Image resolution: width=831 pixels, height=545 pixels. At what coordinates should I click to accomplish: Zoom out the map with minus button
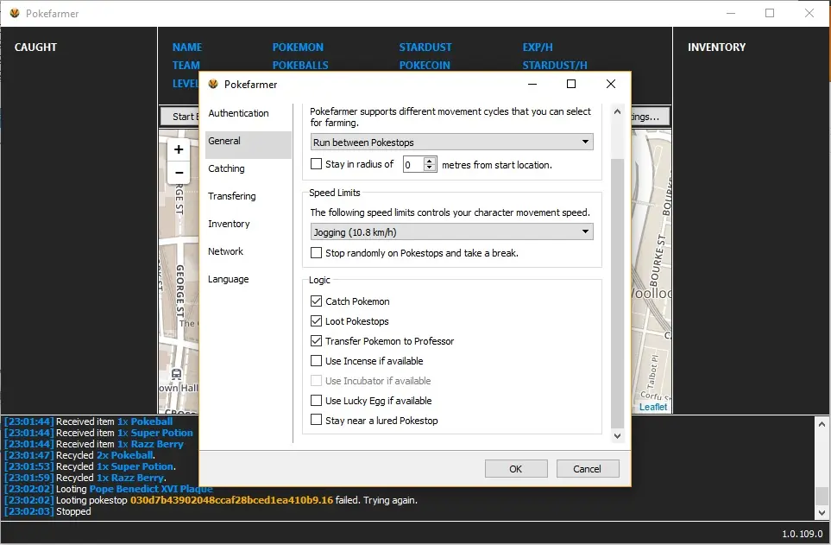pyautogui.click(x=179, y=172)
